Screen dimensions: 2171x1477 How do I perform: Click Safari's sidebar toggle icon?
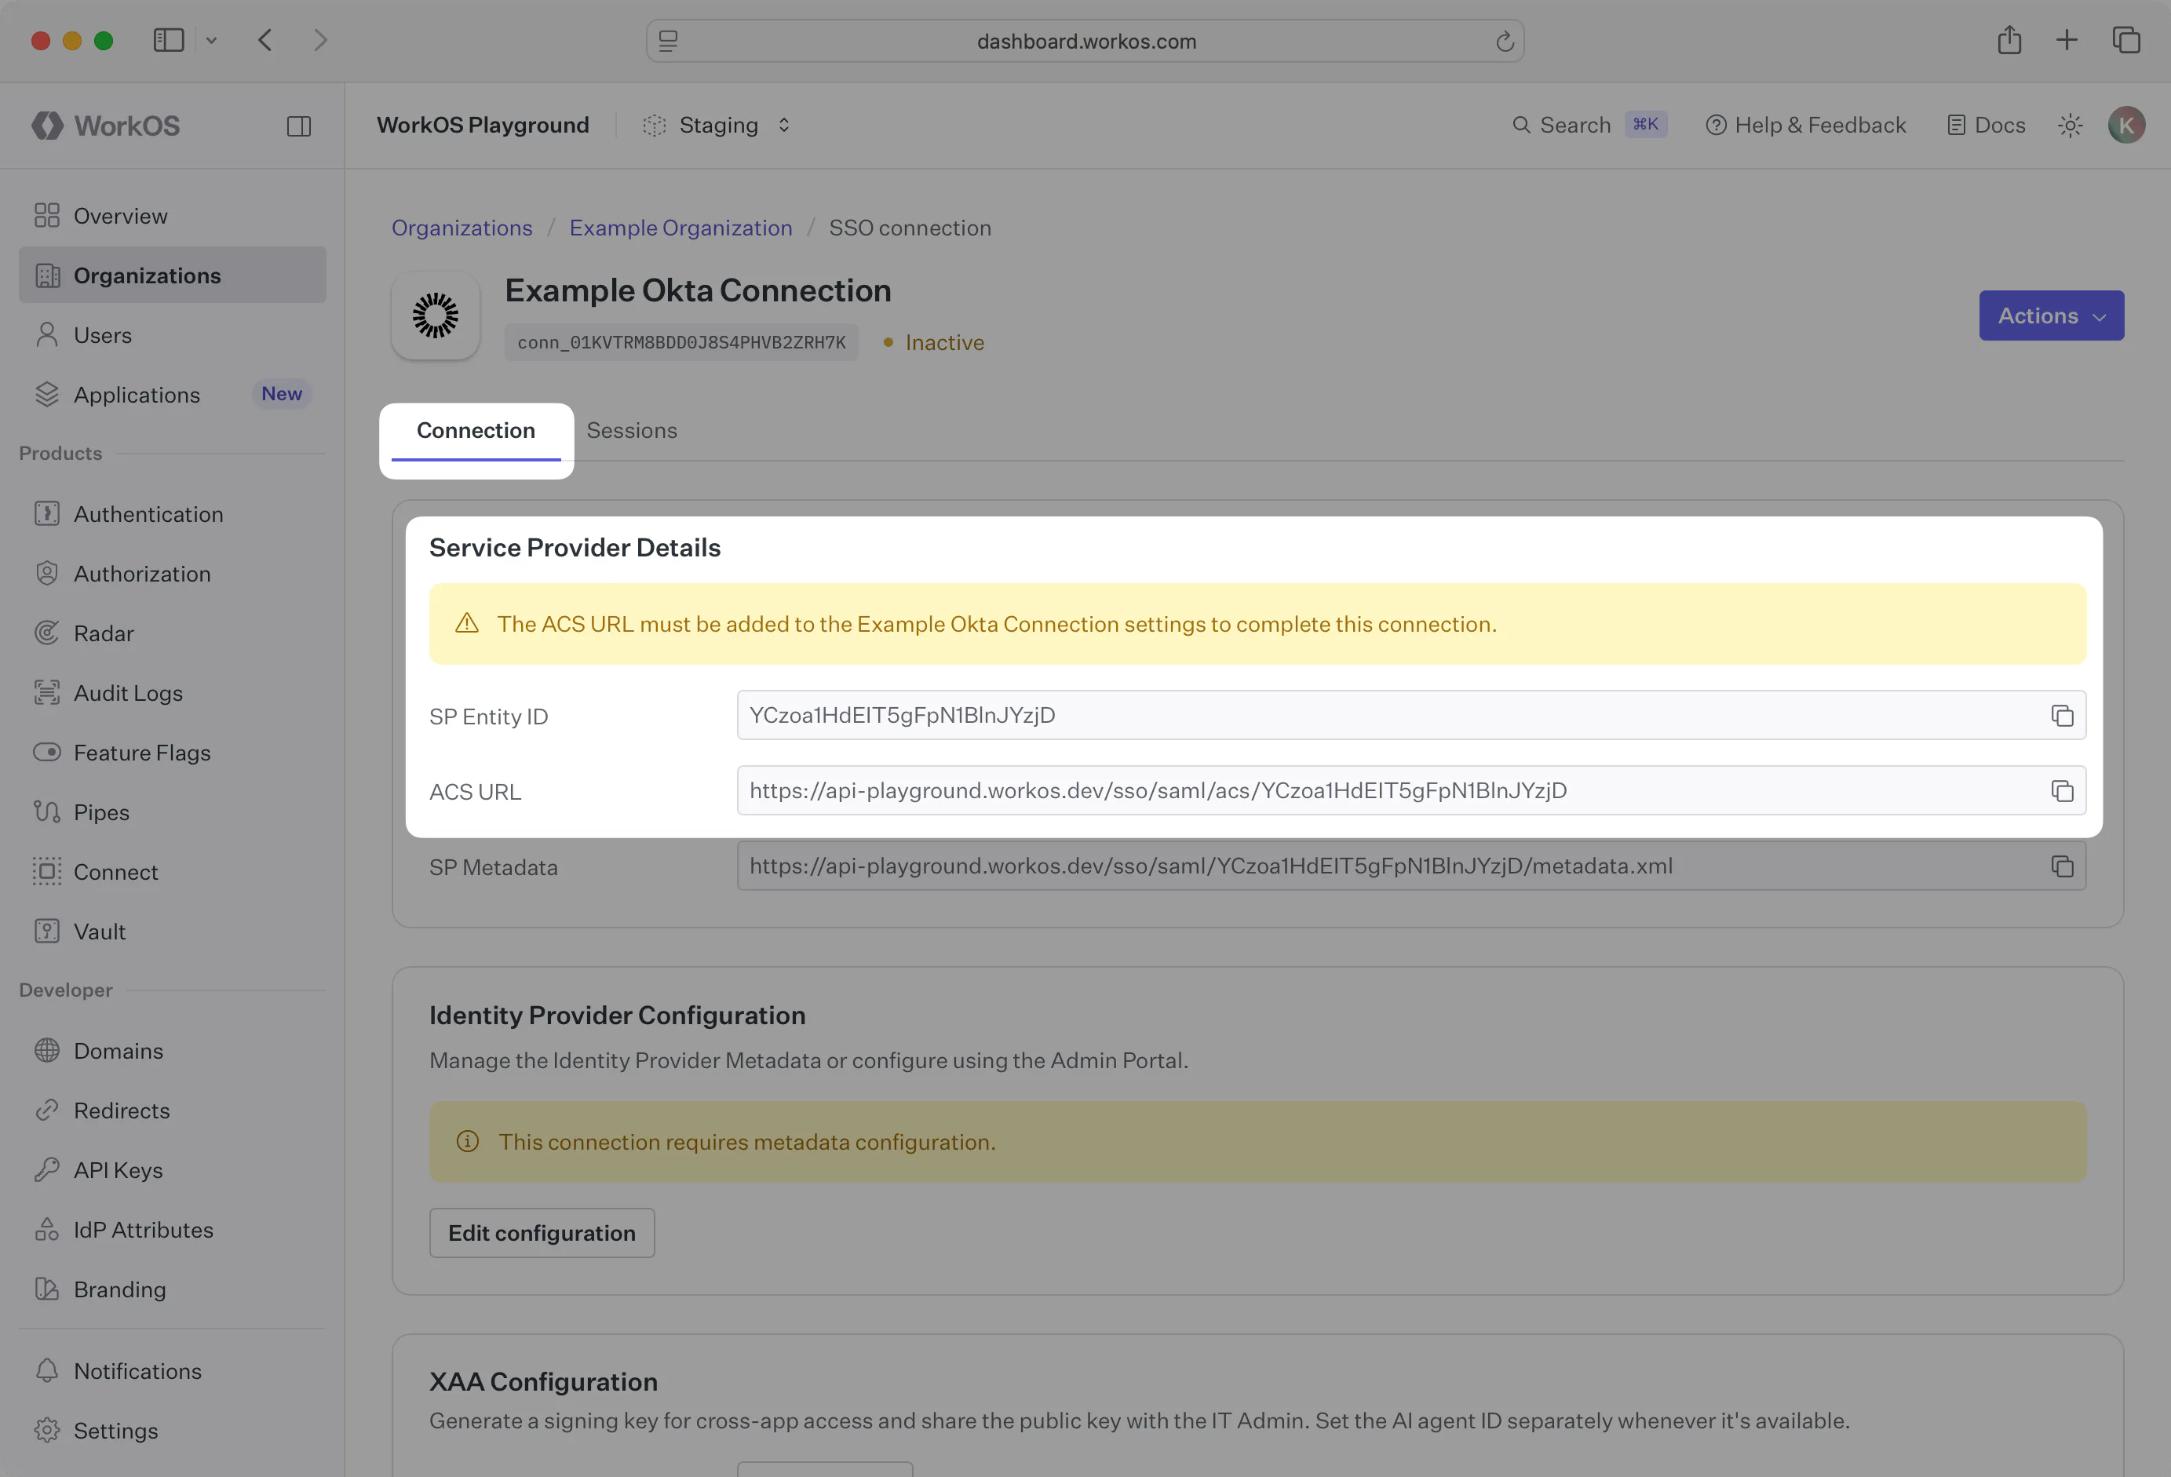coord(168,40)
